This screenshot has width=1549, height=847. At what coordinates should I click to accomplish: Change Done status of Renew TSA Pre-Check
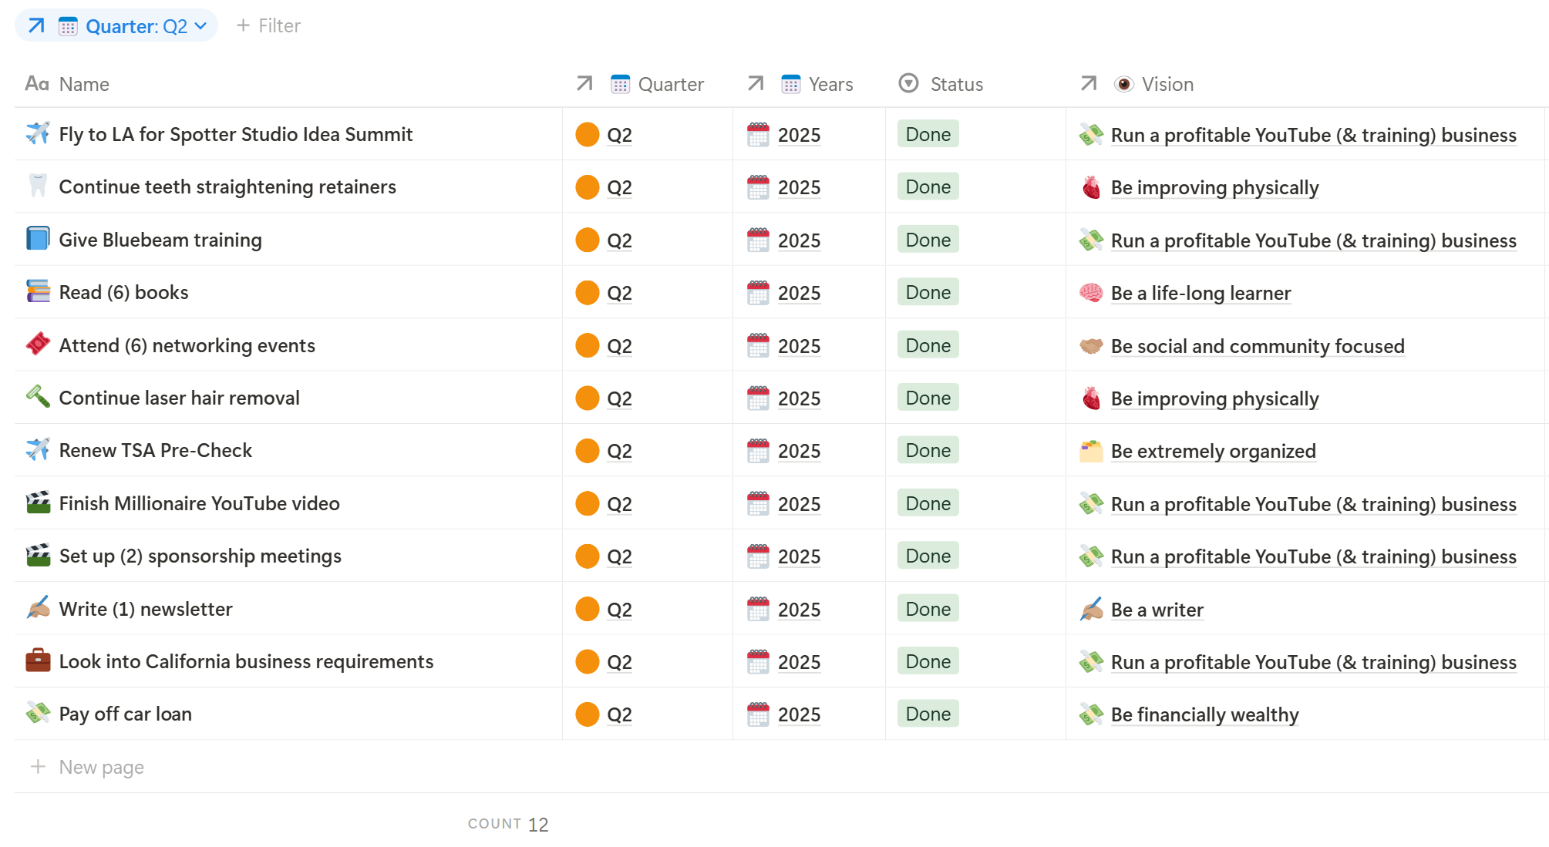pos(928,450)
